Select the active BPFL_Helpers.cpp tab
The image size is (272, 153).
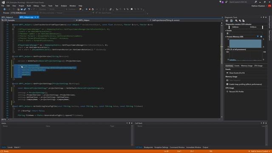click(x=26, y=17)
